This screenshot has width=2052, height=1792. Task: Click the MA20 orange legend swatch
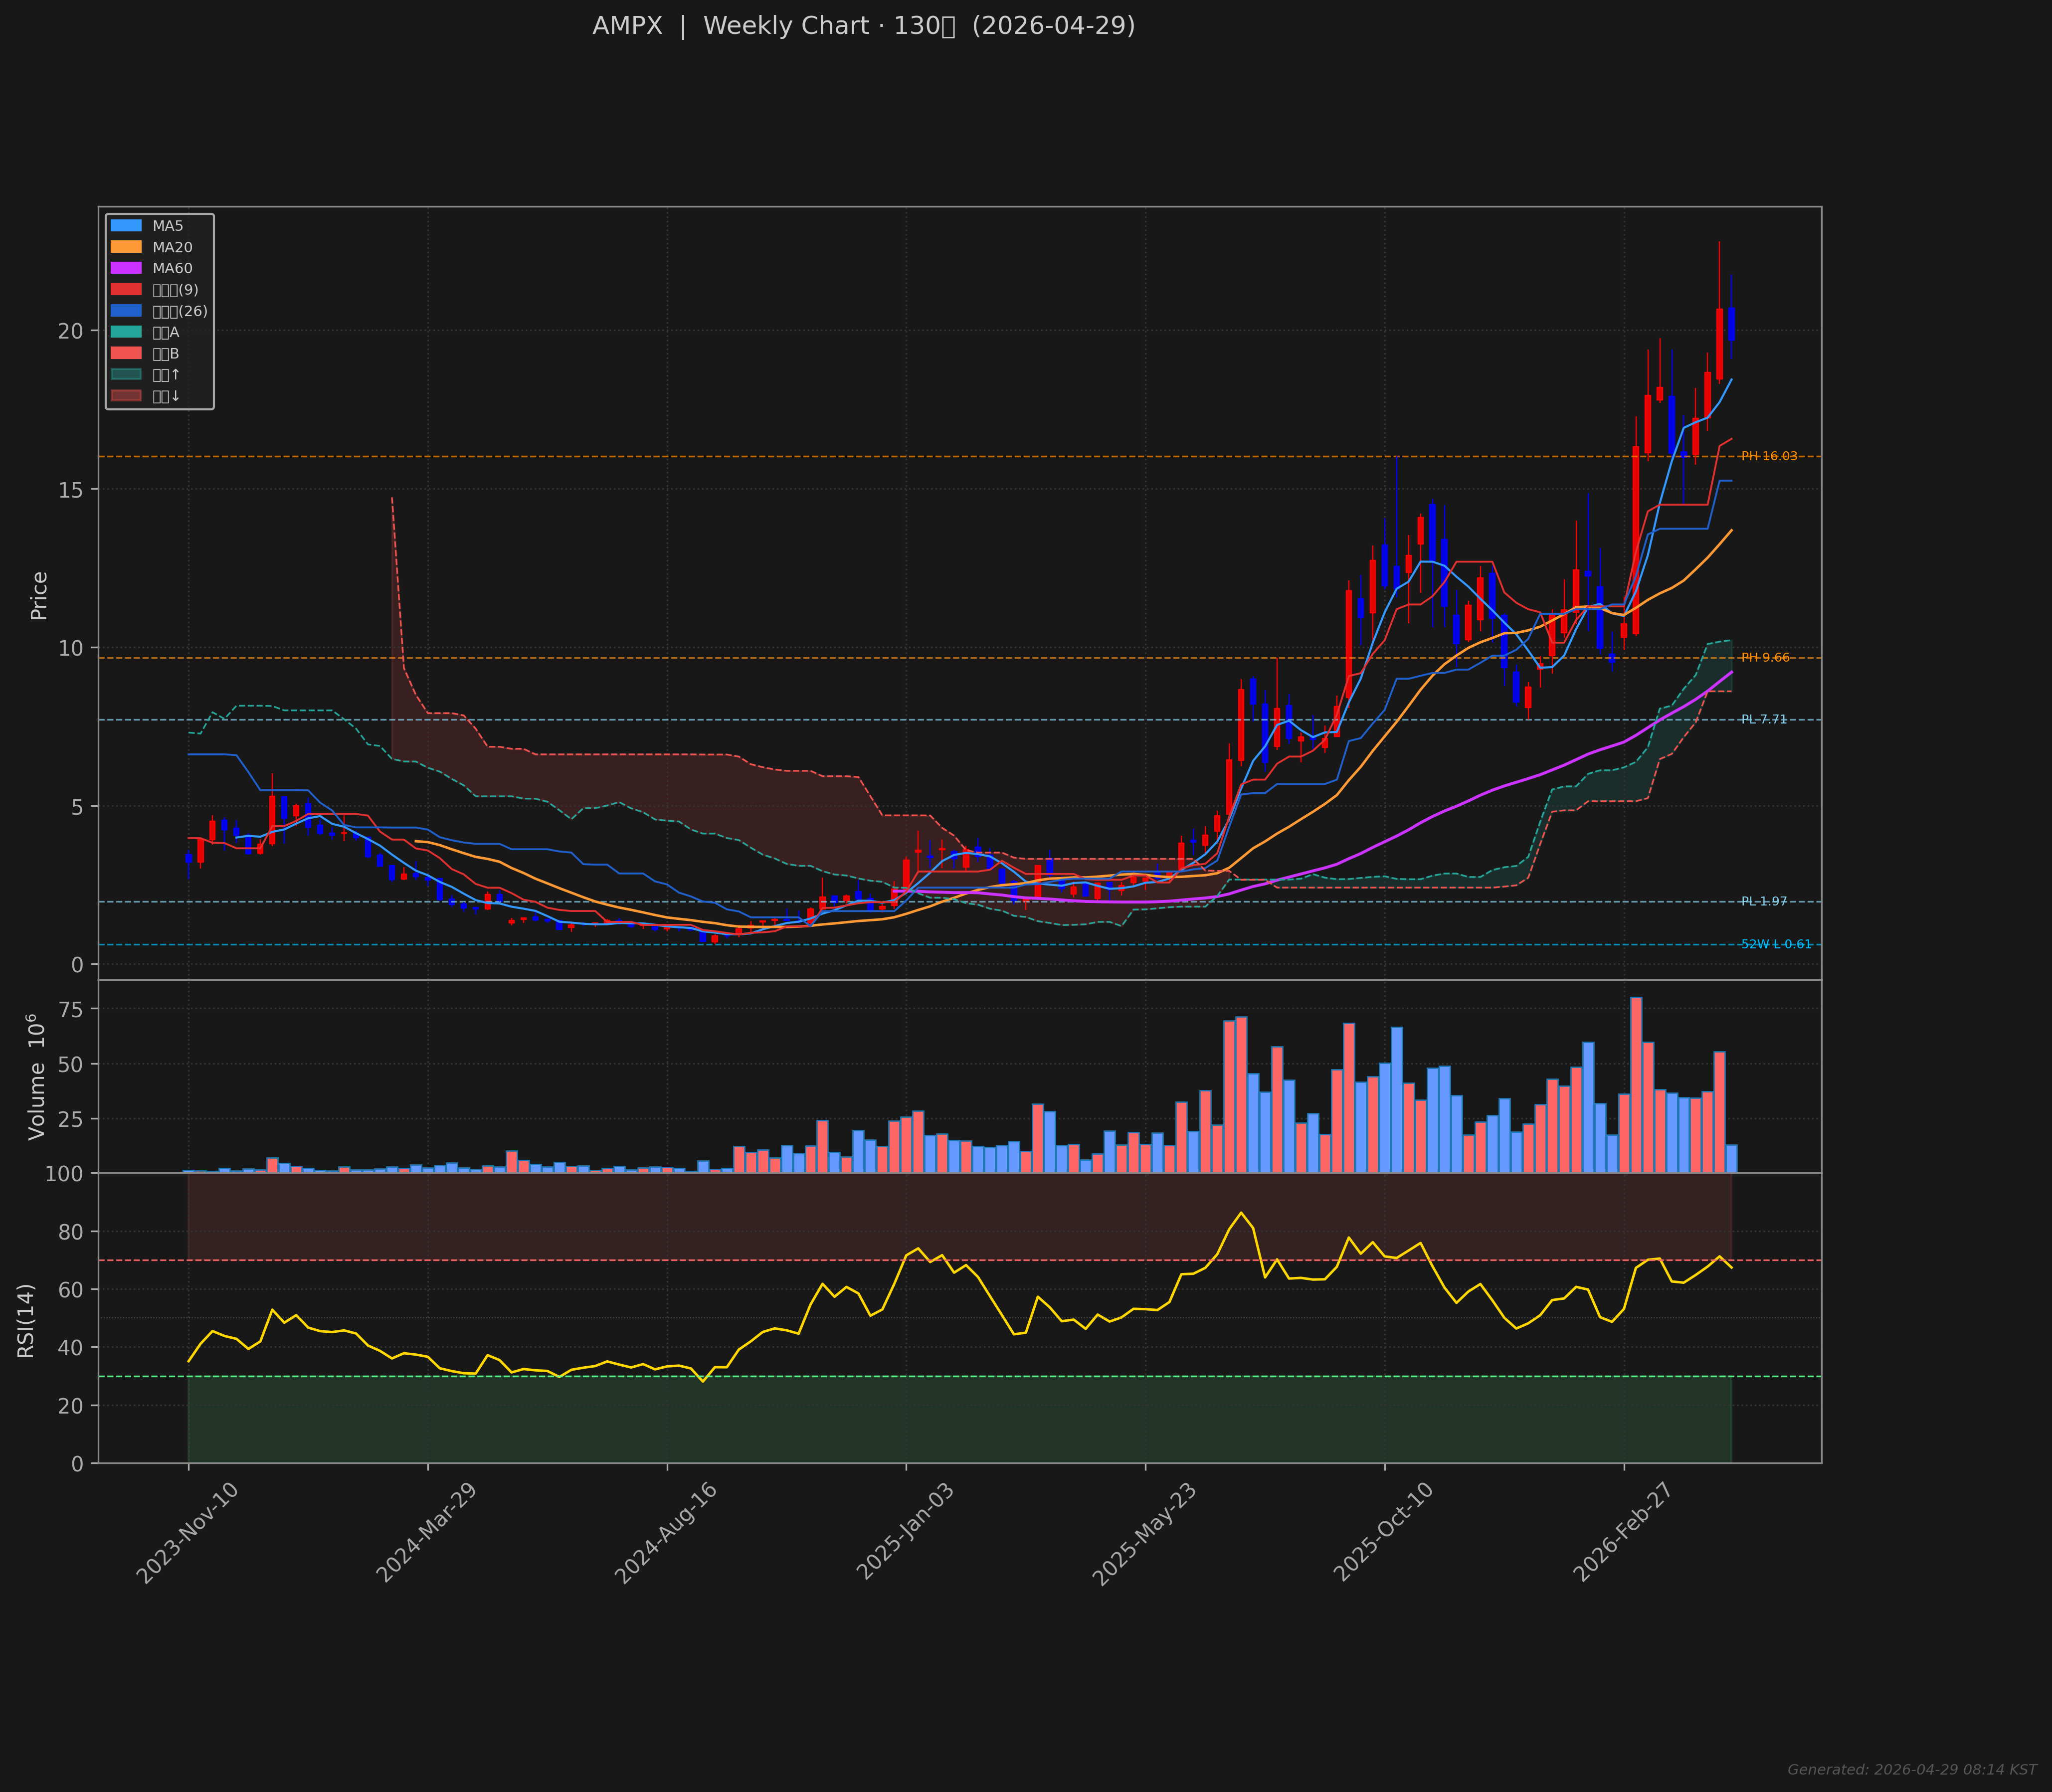[126, 247]
